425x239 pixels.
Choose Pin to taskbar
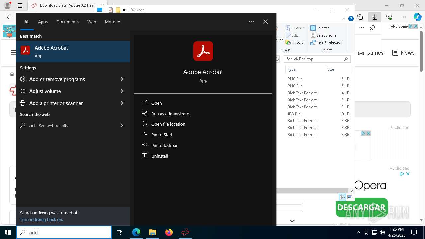164,145
